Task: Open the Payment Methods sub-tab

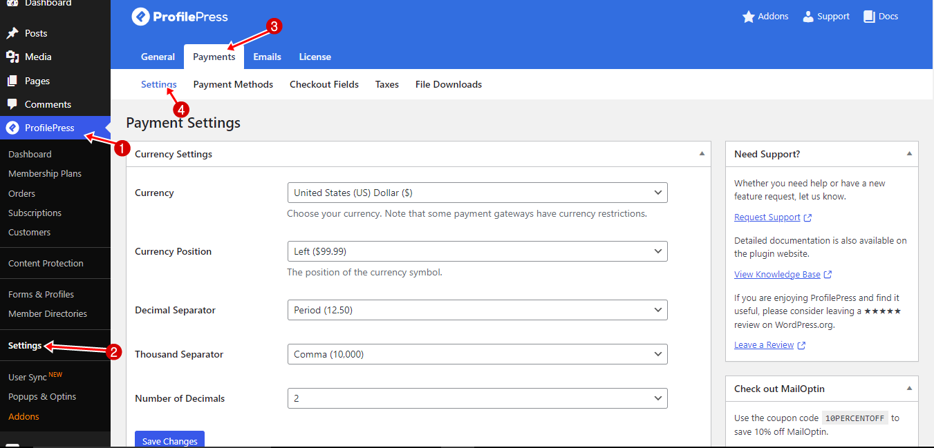Action: click(x=233, y=84)
